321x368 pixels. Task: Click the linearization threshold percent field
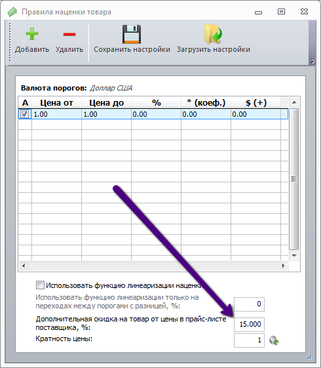tap(249, 304)
